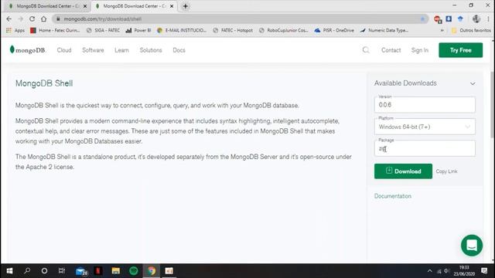This screenshot has height=278, width=495.
Task: Open Windows Start menu
Action: (9, 271)
